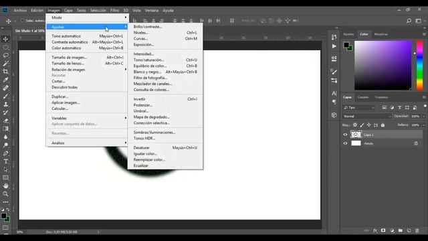Open the Color panel options menu
Screen dimensions: 428x241
point(424,34)
